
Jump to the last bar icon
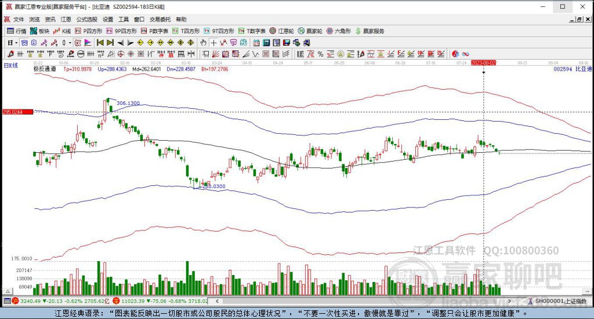tap(110, 43)
